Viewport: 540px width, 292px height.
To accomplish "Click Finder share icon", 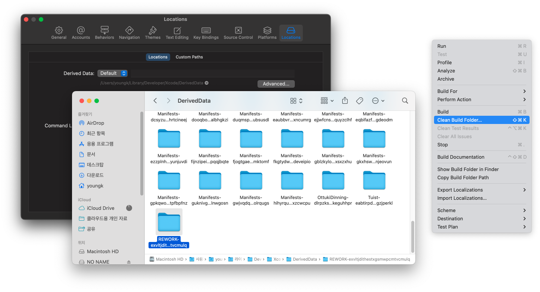I will (345, 101).
